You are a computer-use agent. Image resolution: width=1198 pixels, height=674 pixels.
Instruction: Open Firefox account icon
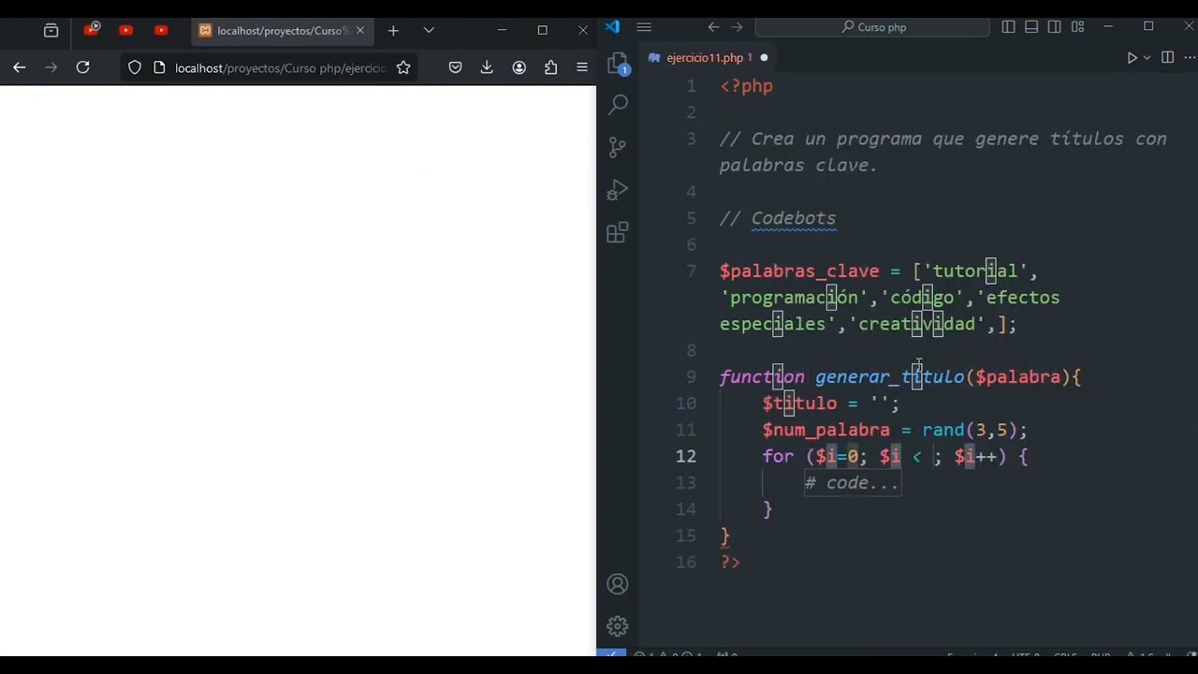coord(519,67)
